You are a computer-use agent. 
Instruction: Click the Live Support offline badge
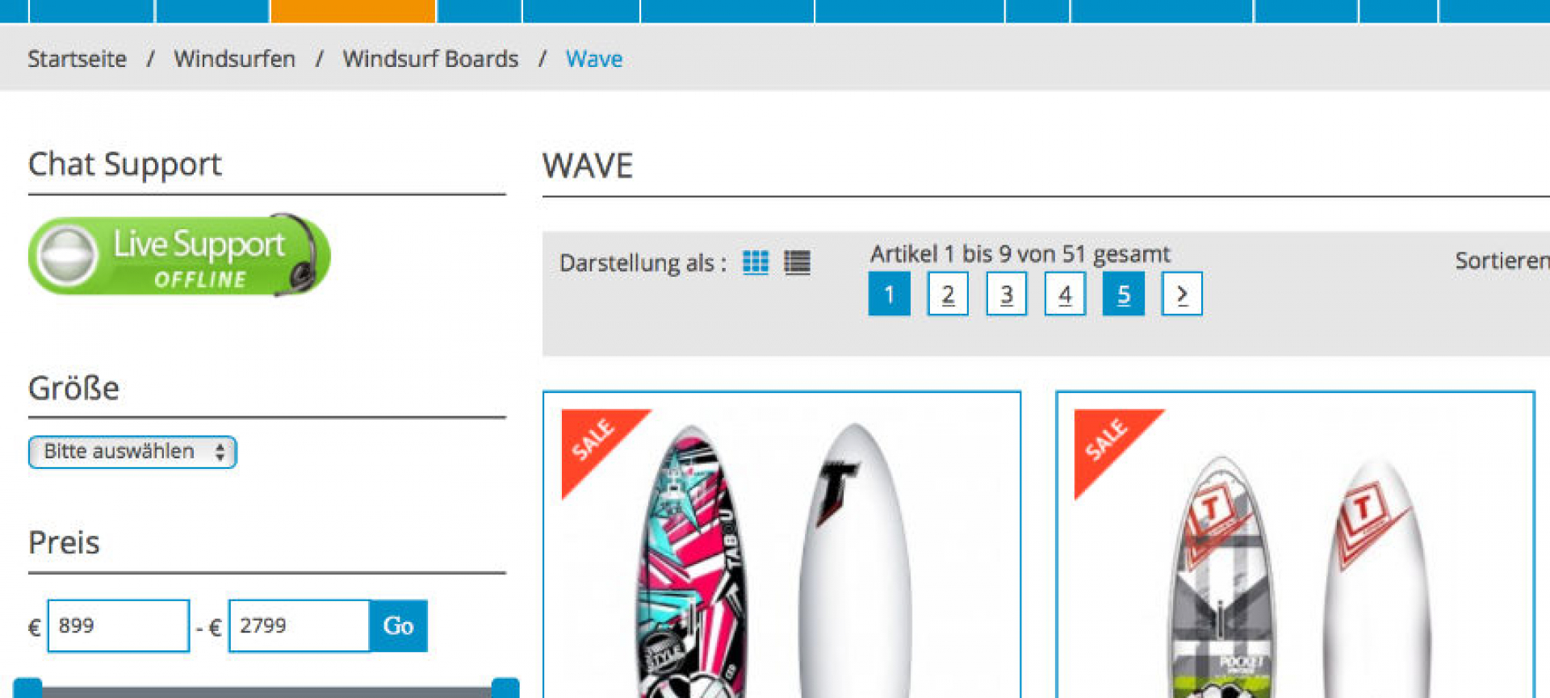(179, 255)
